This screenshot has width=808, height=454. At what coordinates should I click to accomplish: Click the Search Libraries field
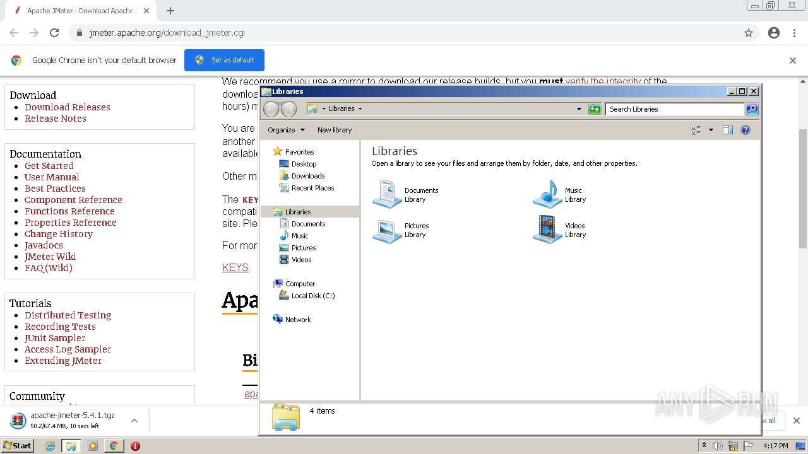675,109
